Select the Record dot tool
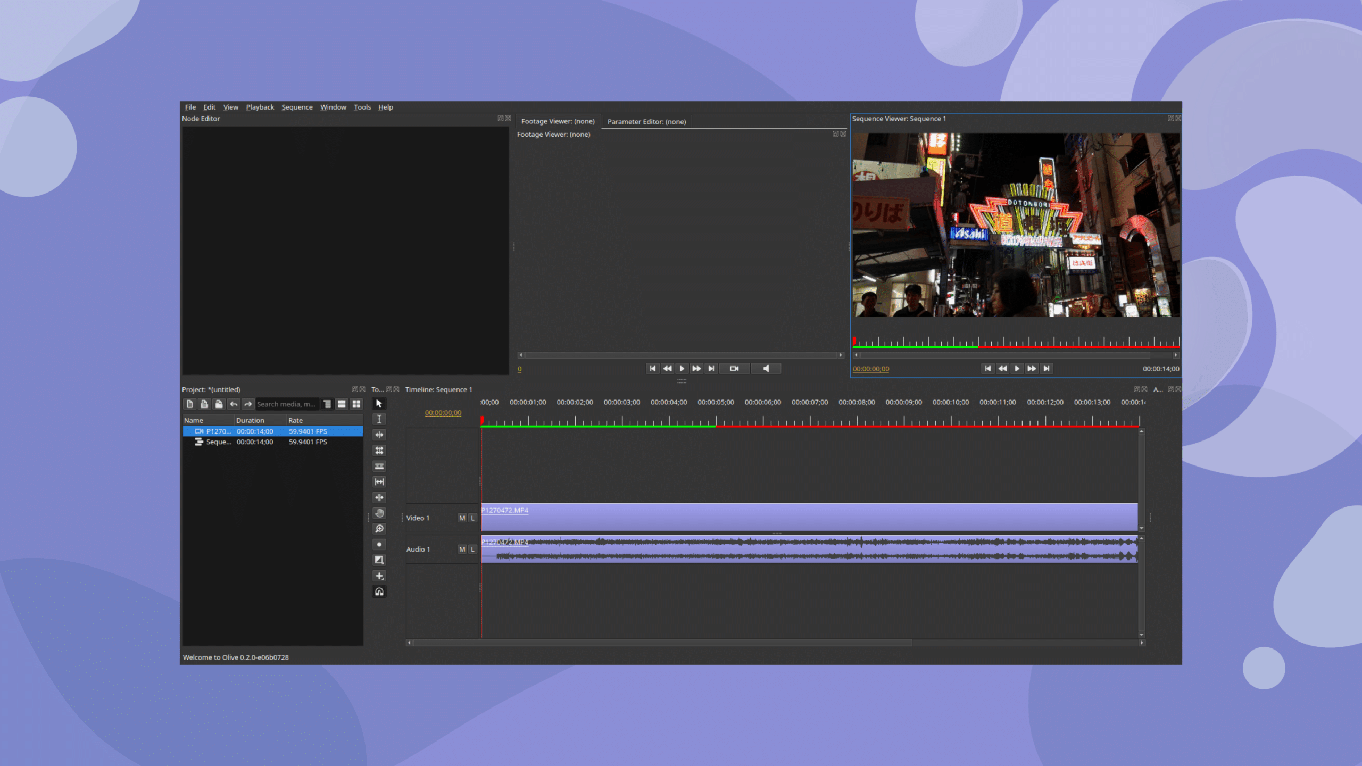Image resolution: width=1362 pixels, height=766 pixels. coord(379,544)
